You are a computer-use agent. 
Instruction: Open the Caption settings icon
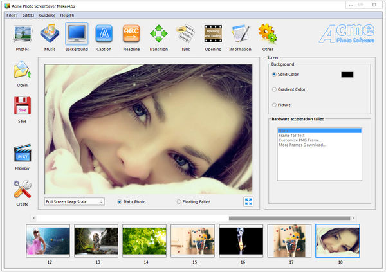pyautogui.click(x=104, y=34)
